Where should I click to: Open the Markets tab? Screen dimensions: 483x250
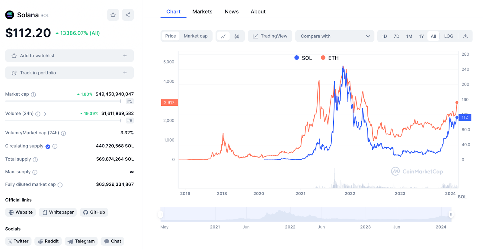point(202,11)
